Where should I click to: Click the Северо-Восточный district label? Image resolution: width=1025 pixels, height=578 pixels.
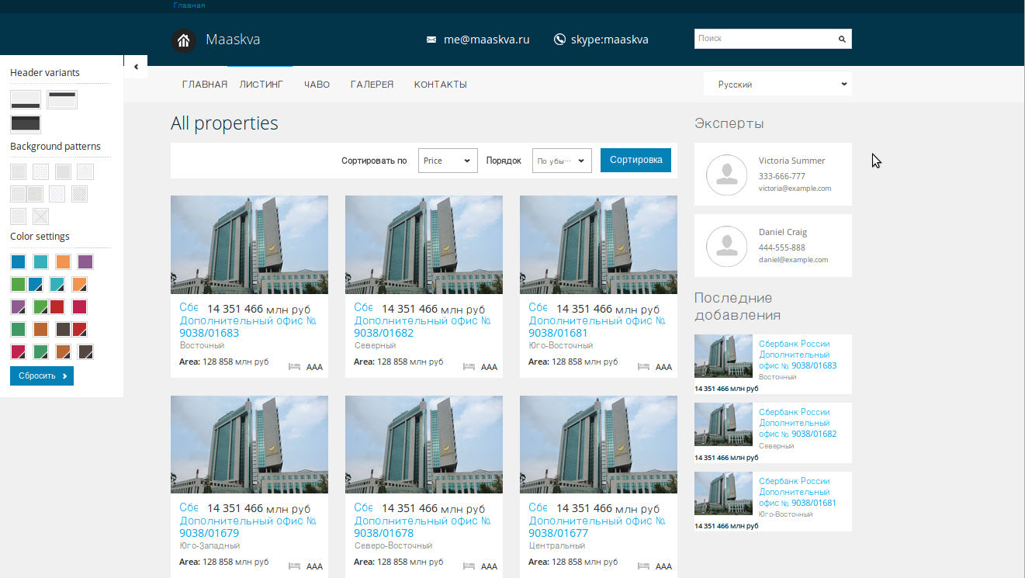coord(393,545)
